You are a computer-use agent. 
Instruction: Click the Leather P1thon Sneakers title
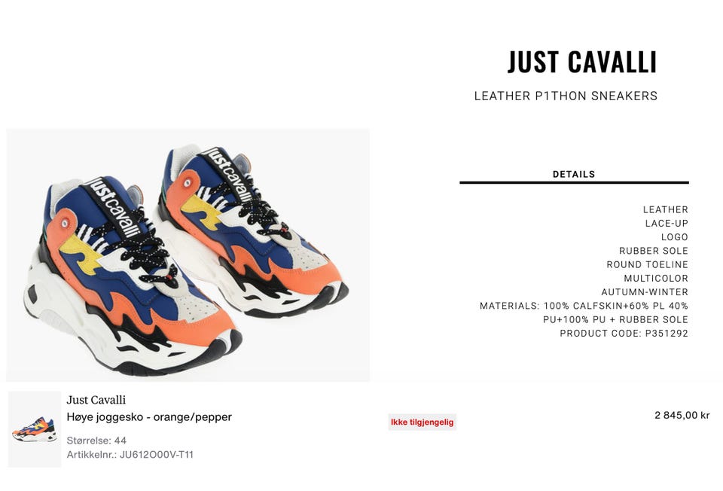566,96
